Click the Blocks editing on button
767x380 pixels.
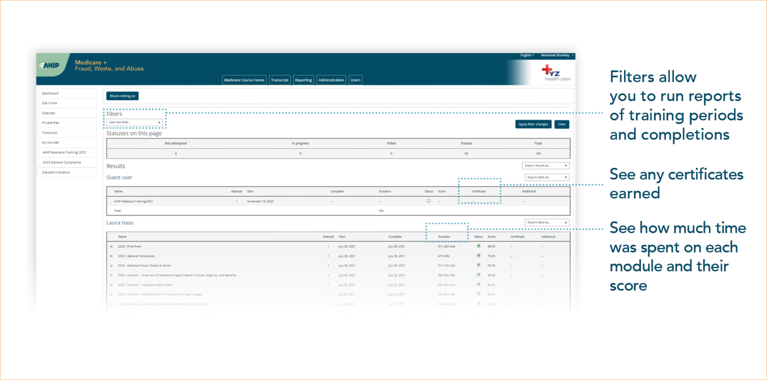pos(122,96)
